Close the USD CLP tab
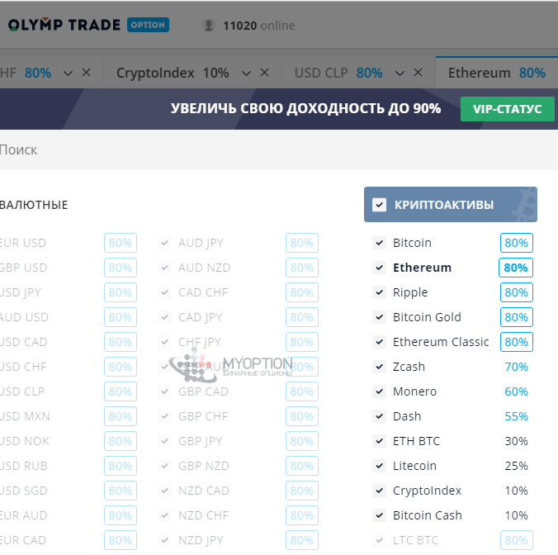The image size is (558, 555). coord(418,73)
